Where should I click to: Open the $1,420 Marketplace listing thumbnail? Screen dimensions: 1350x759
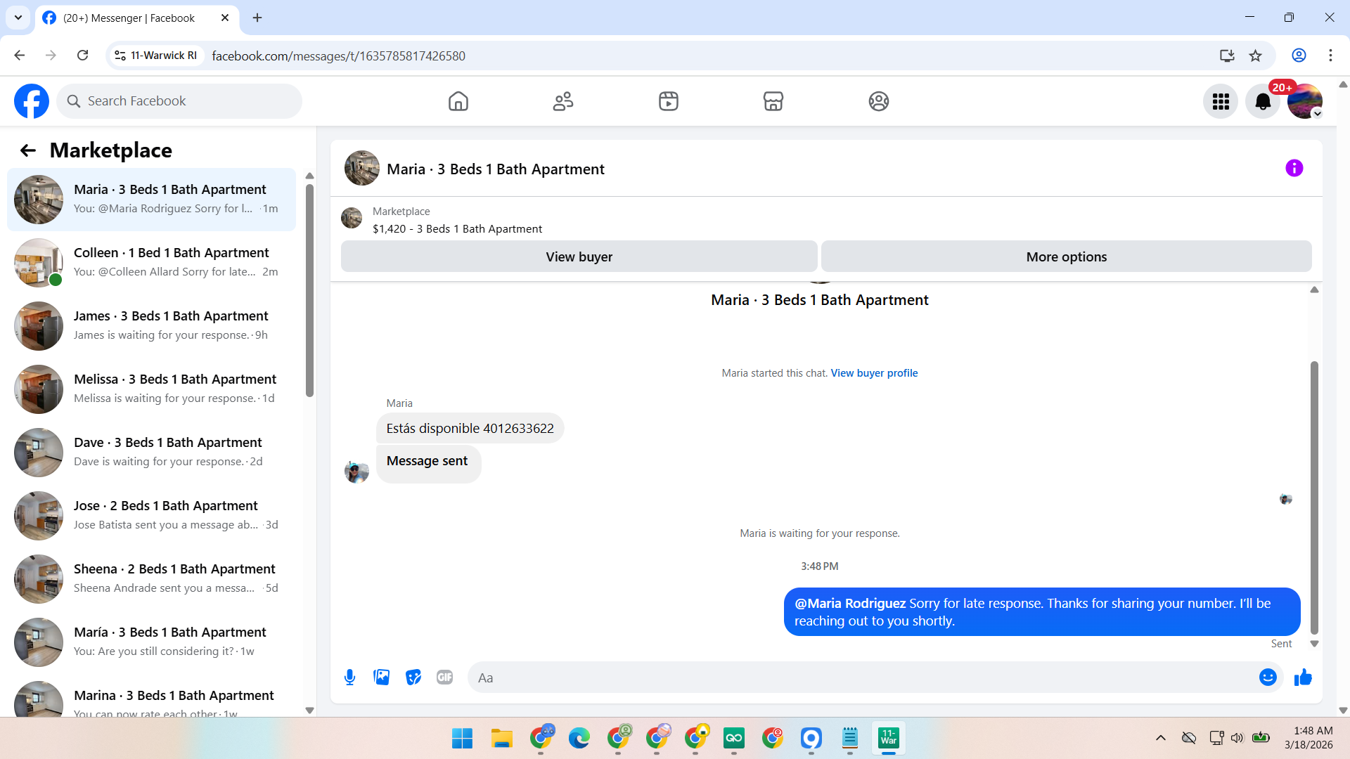click(x=352, y=219)
